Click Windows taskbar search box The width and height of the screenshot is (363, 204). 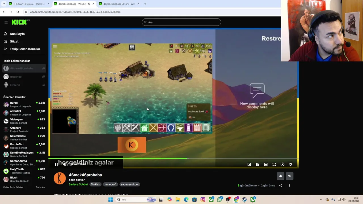(136, 199)
